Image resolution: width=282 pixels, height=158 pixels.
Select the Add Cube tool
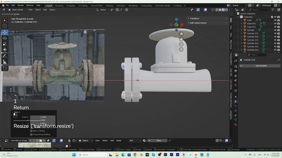(5, 68)
